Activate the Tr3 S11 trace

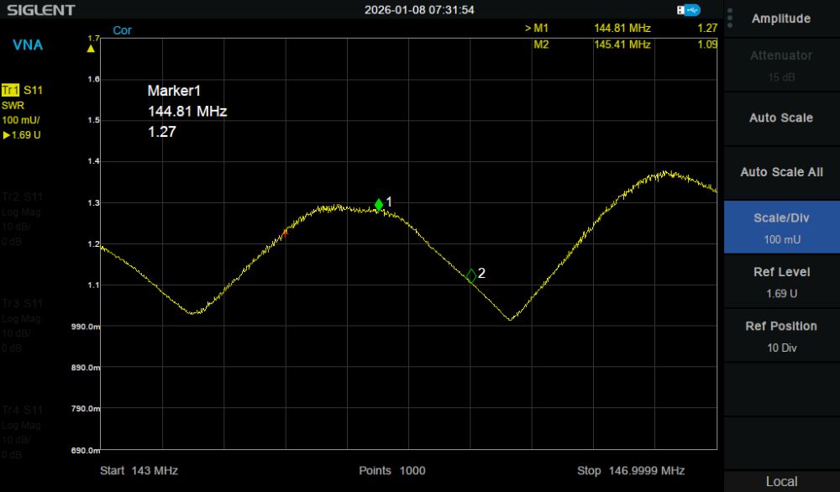22,303
